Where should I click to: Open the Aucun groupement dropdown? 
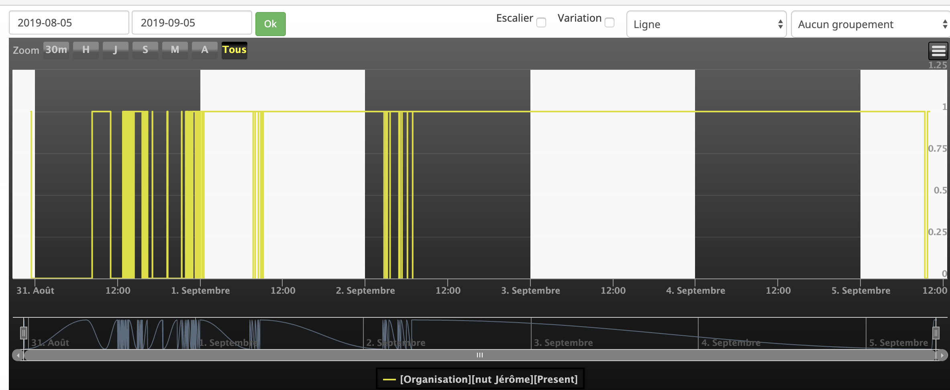point(870,24)
